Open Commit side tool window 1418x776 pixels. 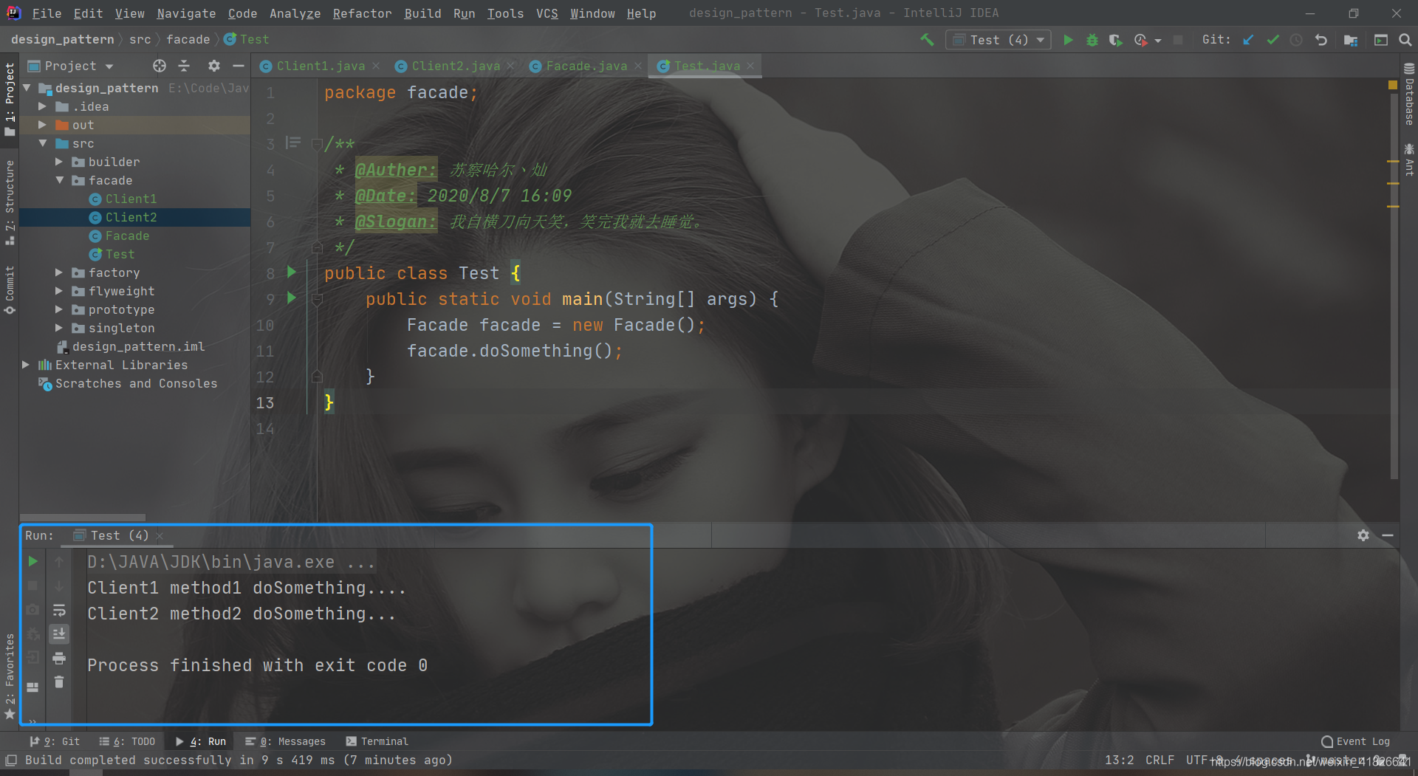coord(10,290)
